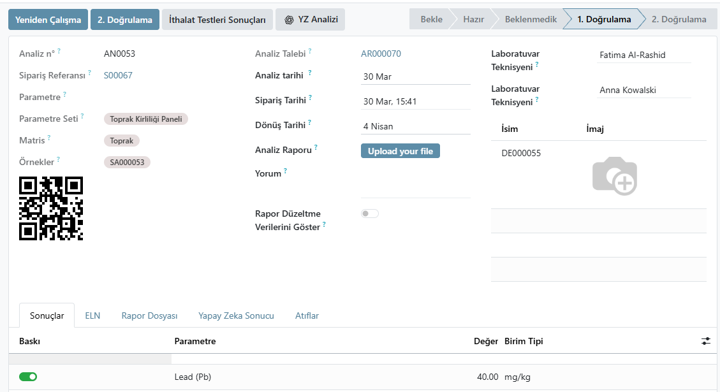This screenshot has width=720, height=392.
Task: Open the Yapay Zeka Sonucu tab
Action: tap(236, 316)
